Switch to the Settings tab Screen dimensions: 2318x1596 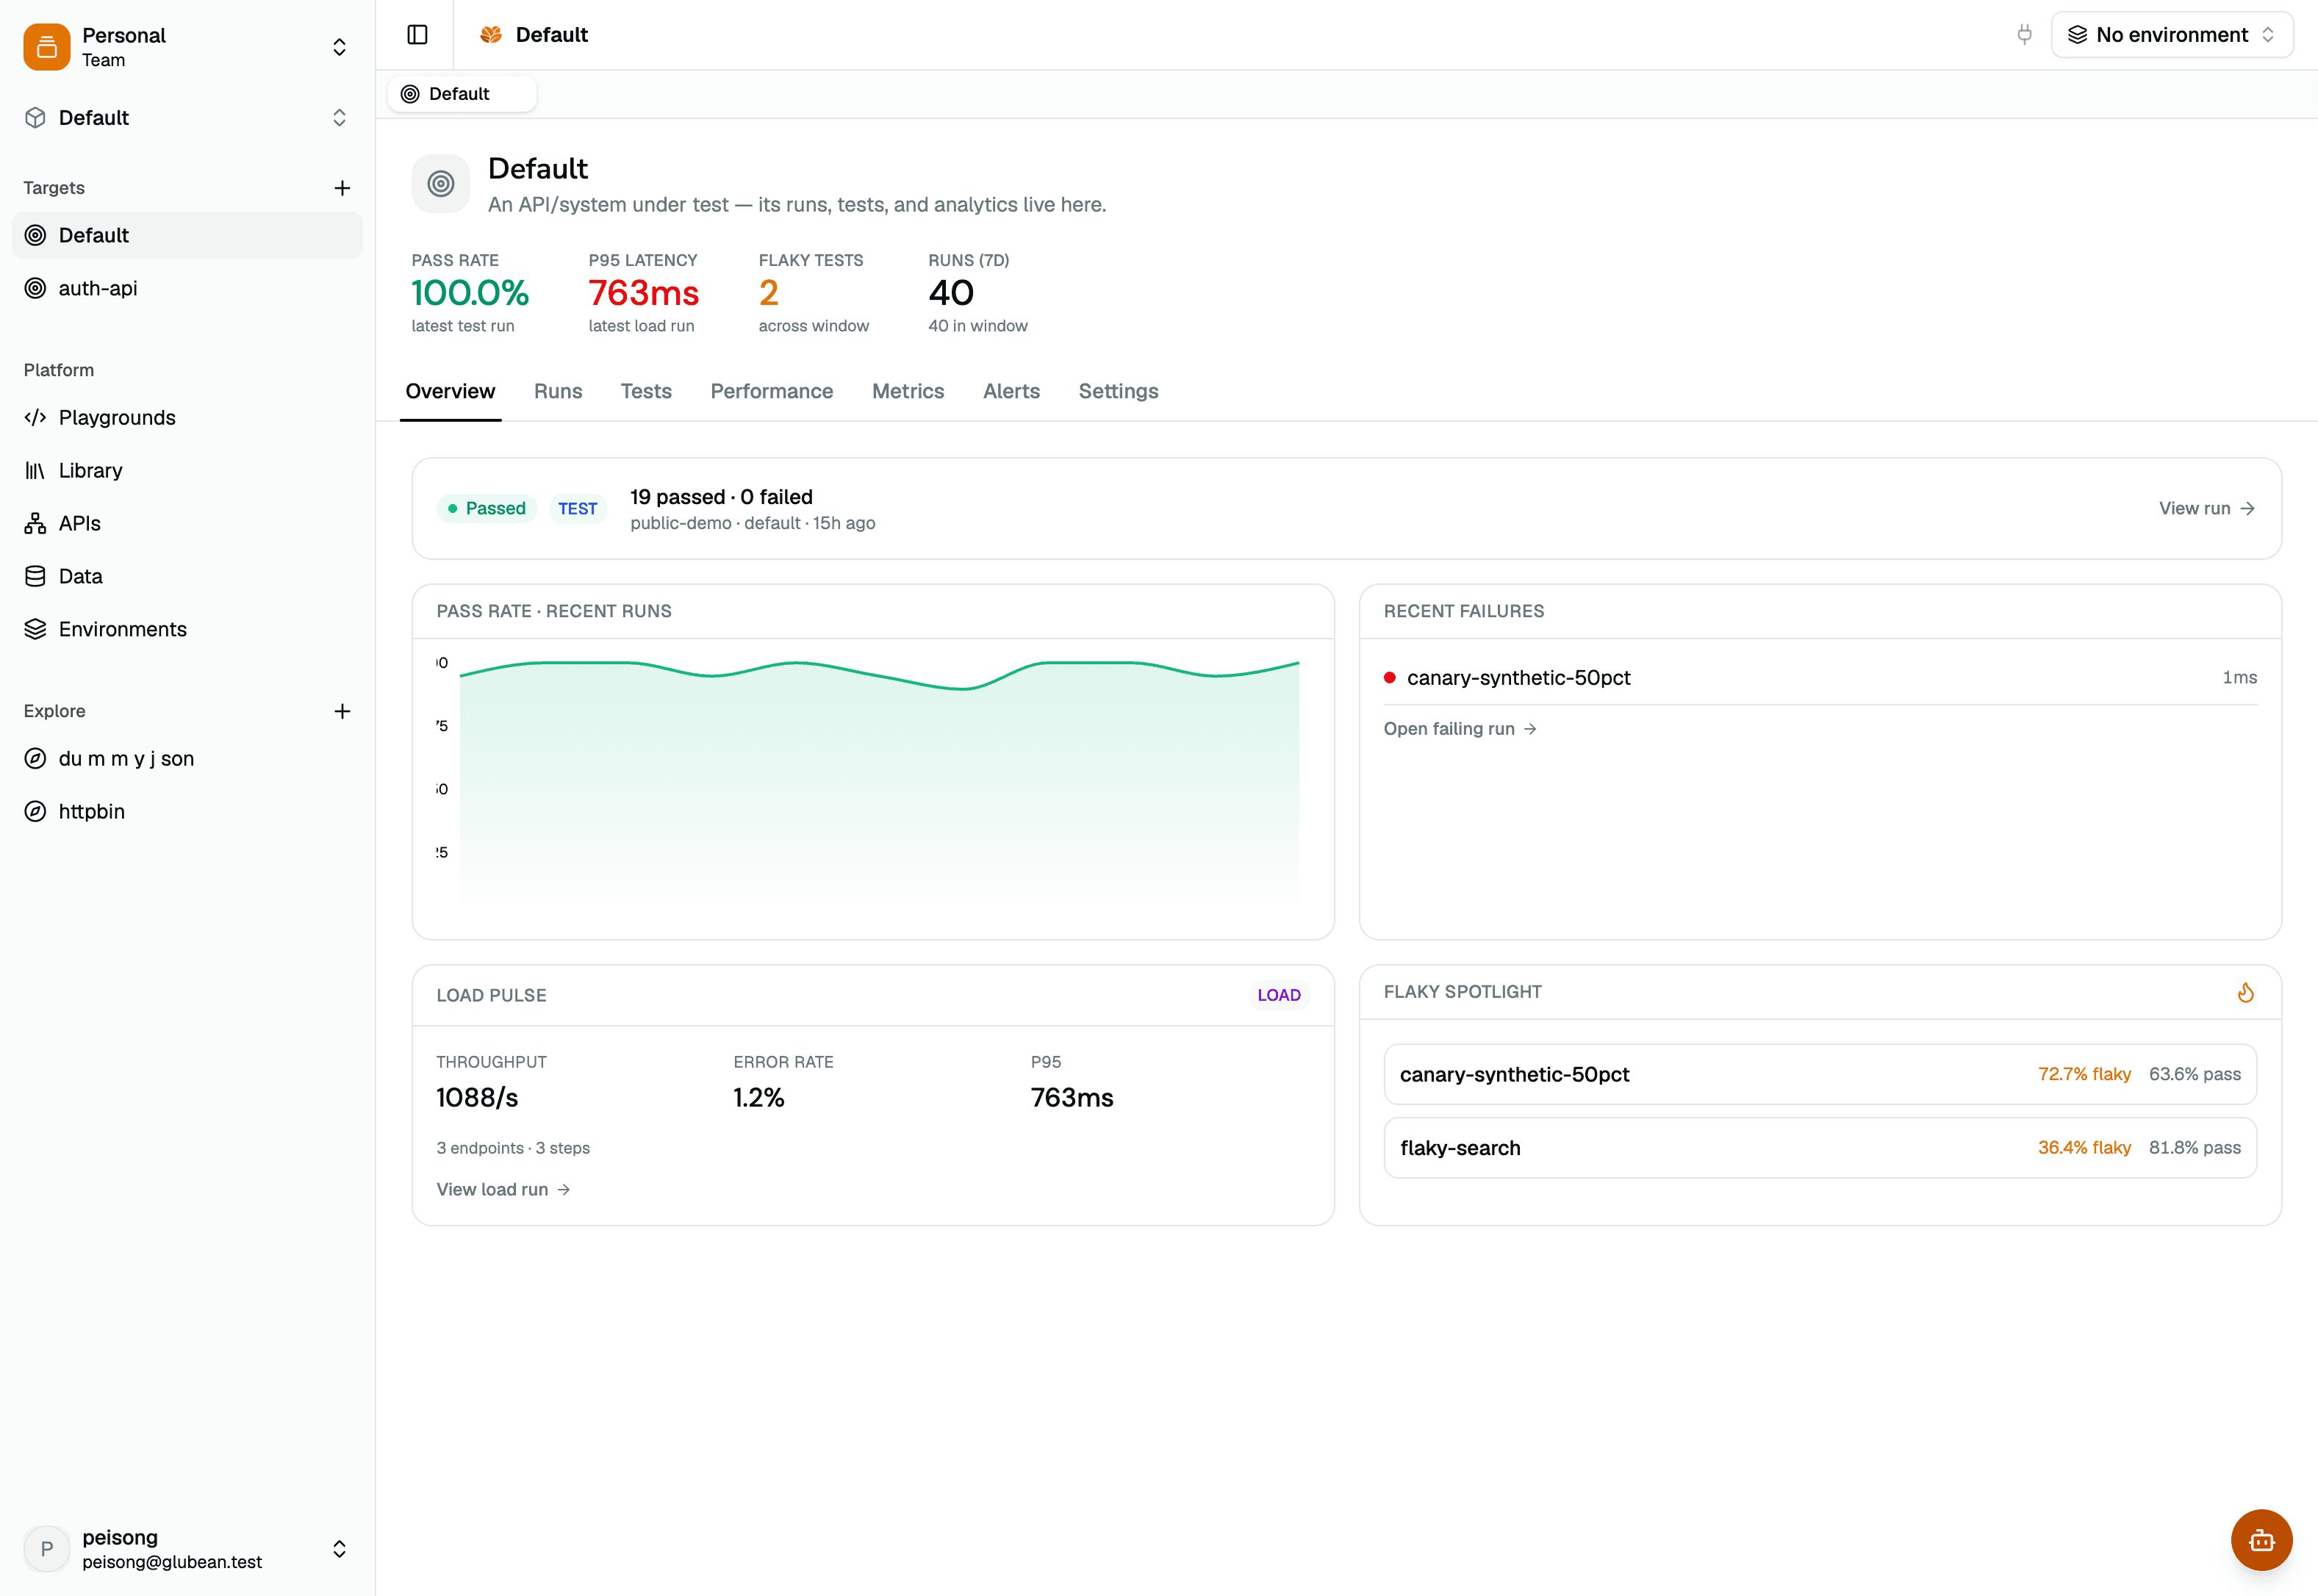pos(1118,391)
